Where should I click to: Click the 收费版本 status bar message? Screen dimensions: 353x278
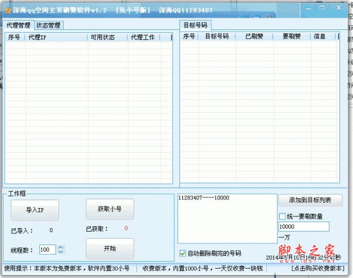202,268
